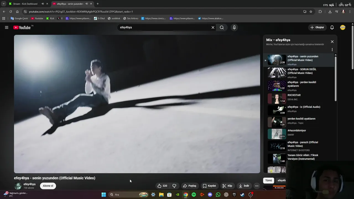Play RXCKSTAR by DEHA INC.
Image resolution: width=354 pixels, height=199 pixels.
(299, 98)
